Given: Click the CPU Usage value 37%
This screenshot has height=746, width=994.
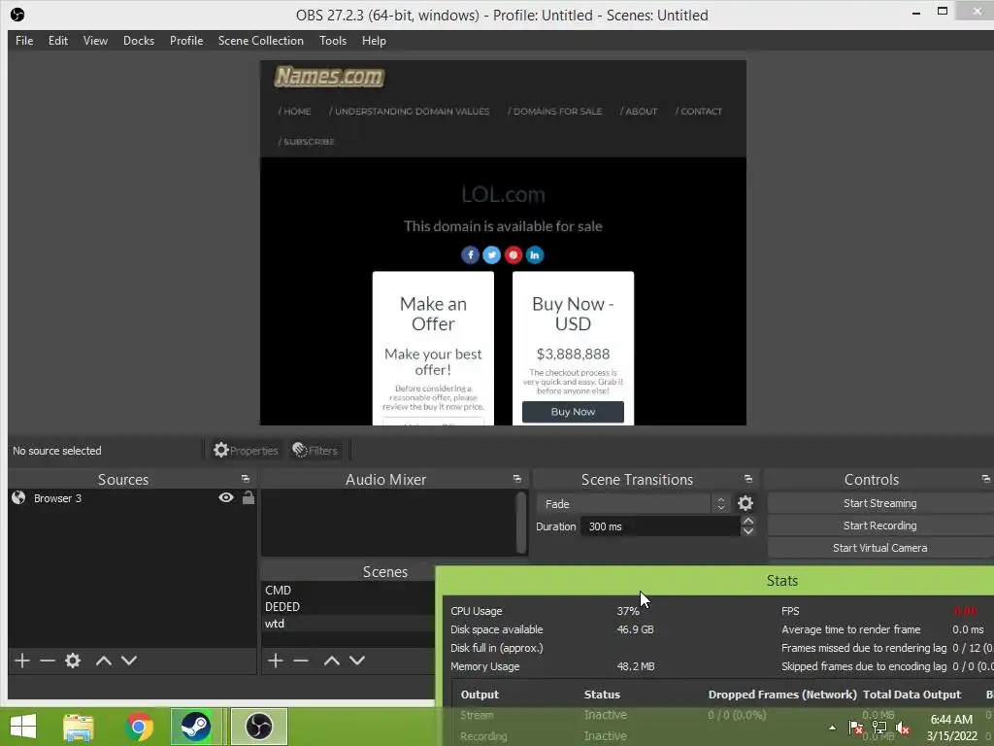Looking at the screenshot, I should (x=628, y=611).
